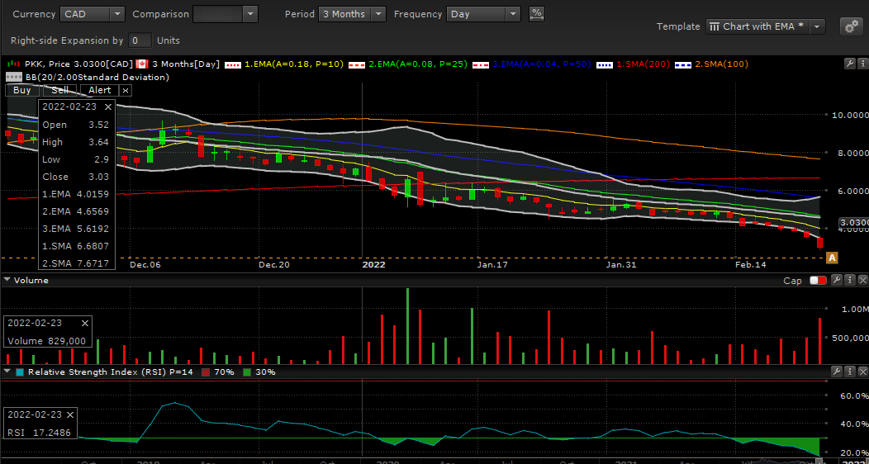The height and width of the screenshot is (464, 869).
Task: Click the RSI 17.2486 readout
Action: (39, 433)
